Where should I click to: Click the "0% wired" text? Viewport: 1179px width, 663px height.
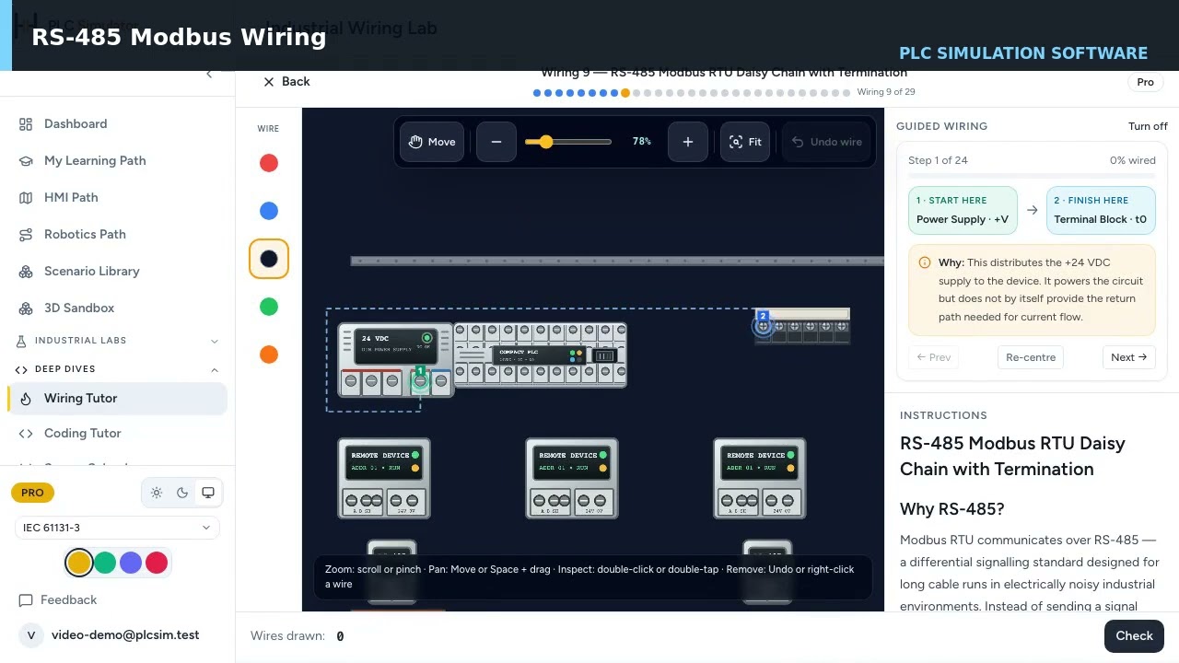1133,160
